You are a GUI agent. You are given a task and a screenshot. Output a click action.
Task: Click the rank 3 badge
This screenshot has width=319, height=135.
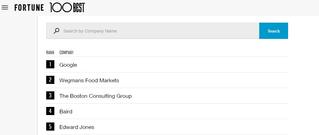50,95
